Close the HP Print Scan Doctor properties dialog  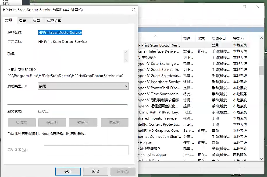pos(133,10)
